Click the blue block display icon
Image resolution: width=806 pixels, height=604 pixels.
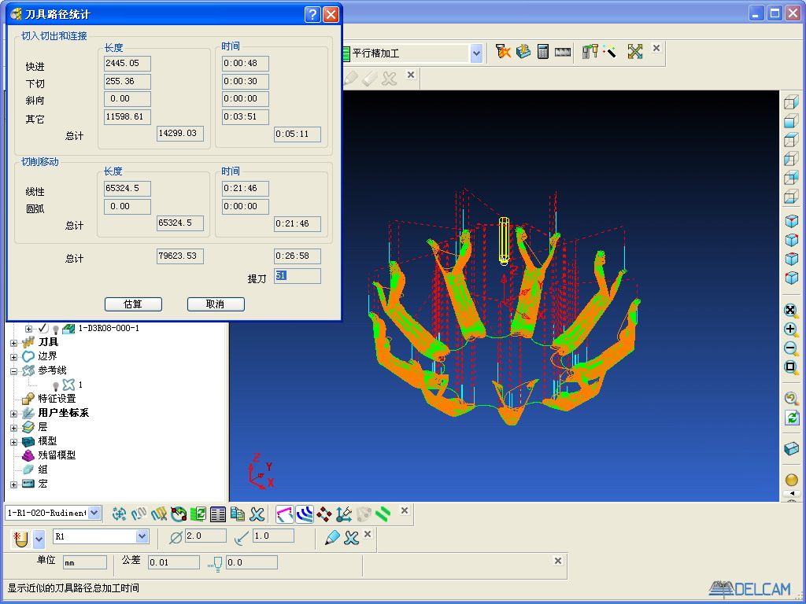(792, 448)
